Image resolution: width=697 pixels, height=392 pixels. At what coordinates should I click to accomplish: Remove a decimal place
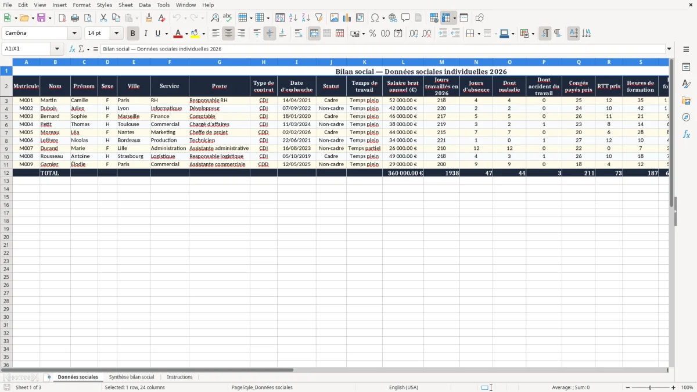426,34
